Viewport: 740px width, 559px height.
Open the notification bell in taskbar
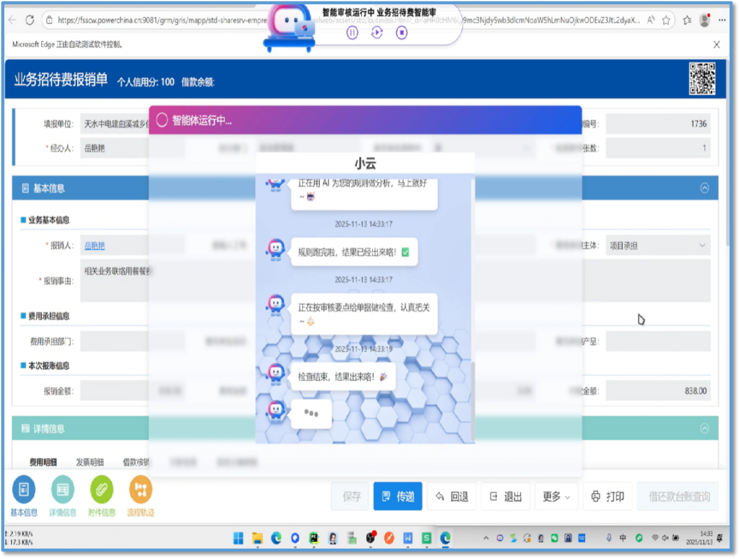point(719,538)
